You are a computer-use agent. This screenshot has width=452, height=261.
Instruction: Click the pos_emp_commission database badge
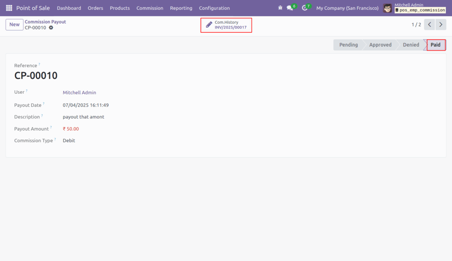(420, 10)
